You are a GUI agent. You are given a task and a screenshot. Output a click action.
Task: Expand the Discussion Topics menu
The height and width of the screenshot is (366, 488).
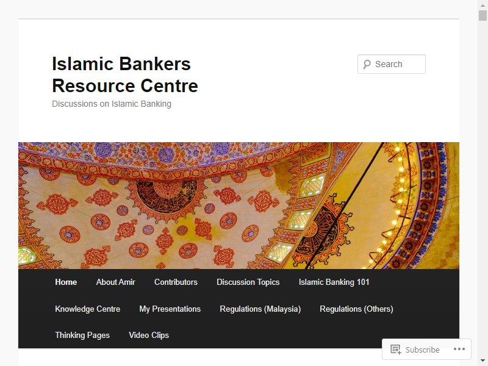(x=248, y=282)
